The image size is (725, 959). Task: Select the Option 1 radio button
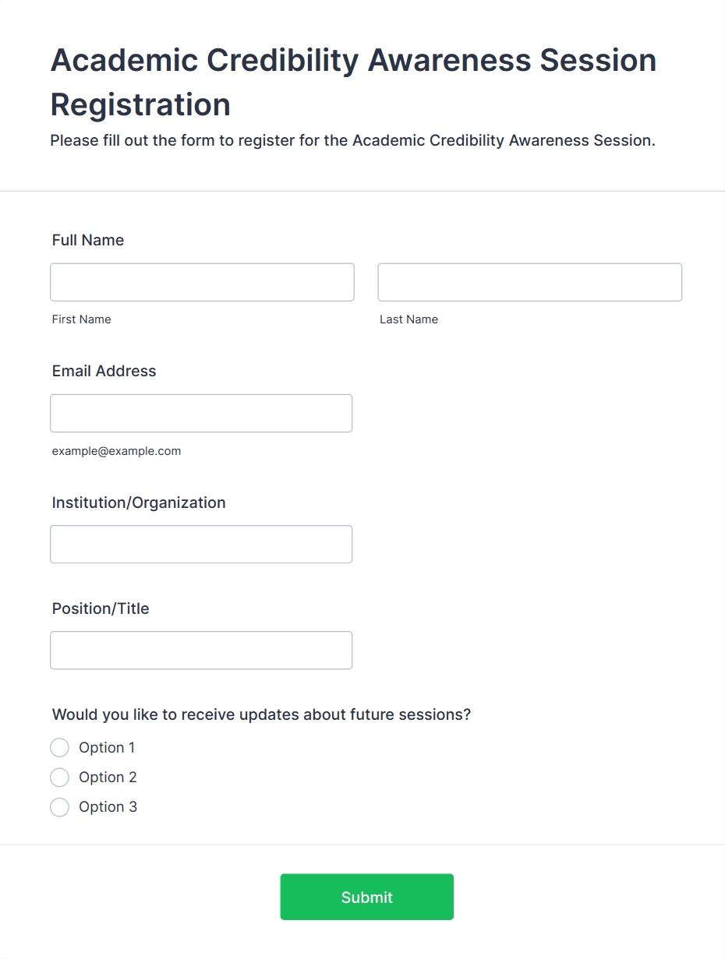pyautogui.click(x=60, y=748)
